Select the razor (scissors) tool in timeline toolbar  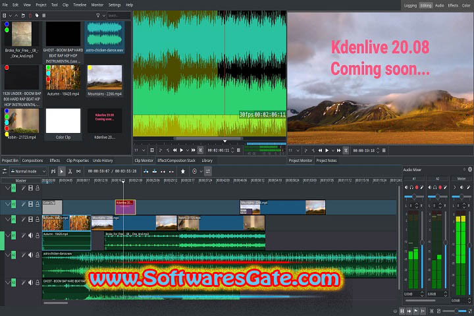pos(70,171)
